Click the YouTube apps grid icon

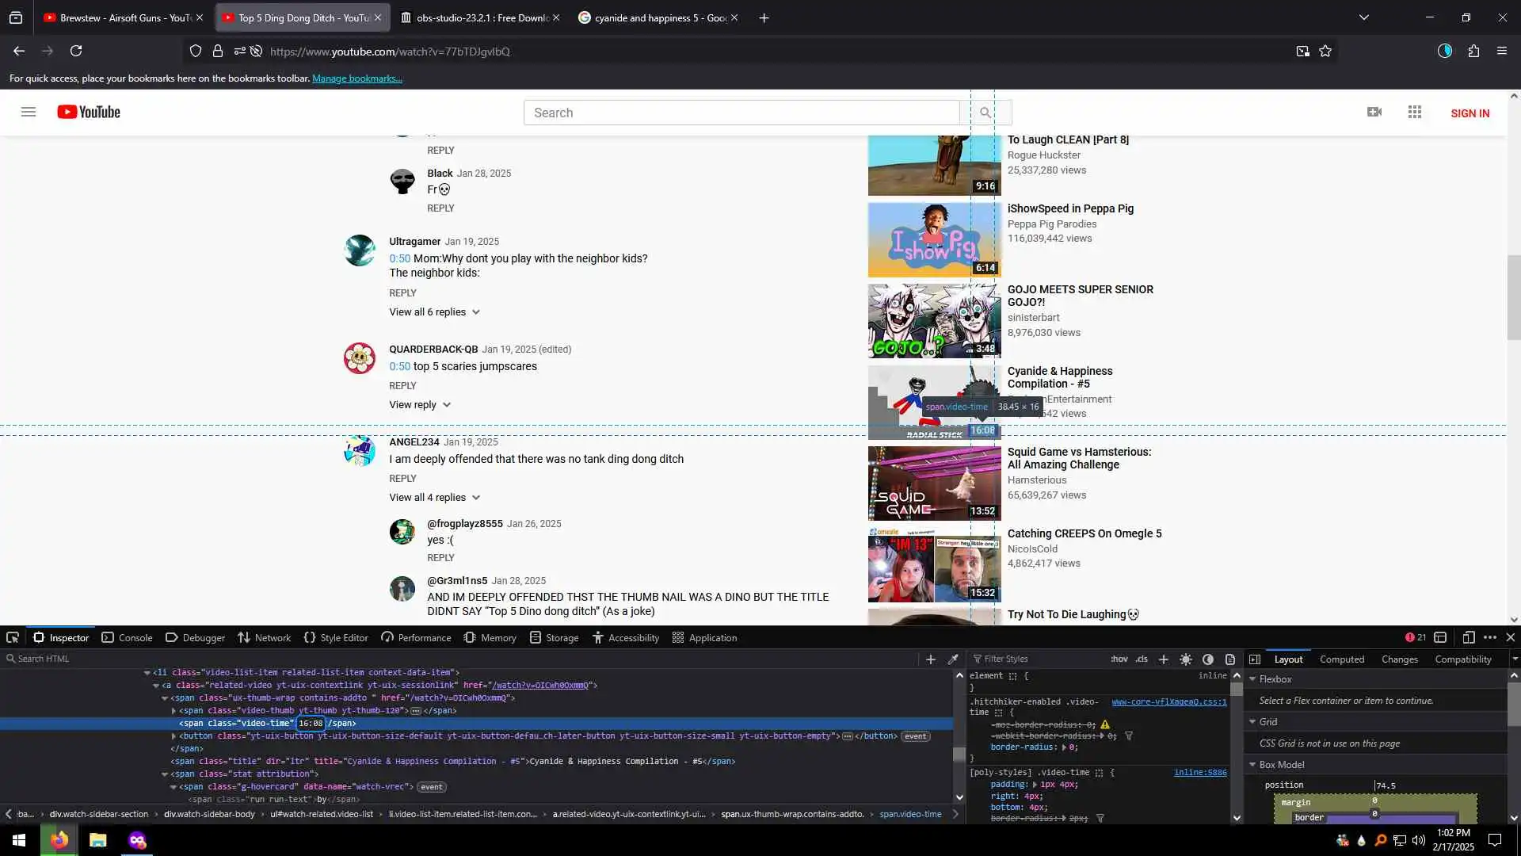click(x=1414, y=113)
